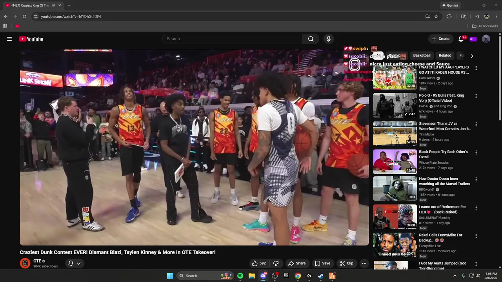Click the purple icon beside notifications
The image size is (502, 282).
click(x=473, y=39)
